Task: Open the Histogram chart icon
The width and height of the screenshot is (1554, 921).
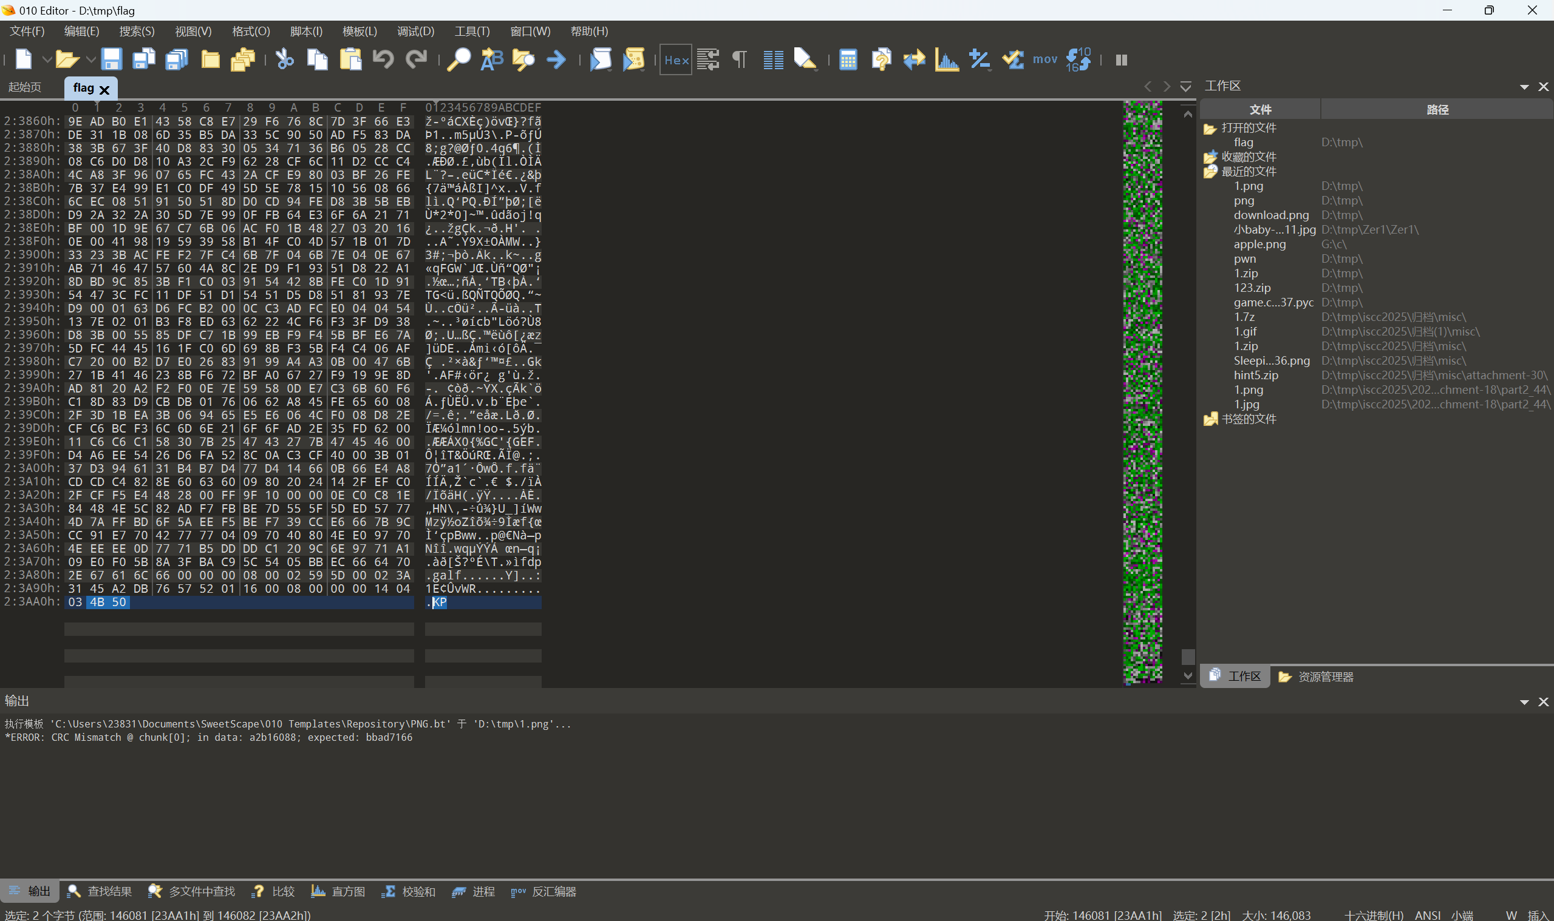Action: [947, 59]
